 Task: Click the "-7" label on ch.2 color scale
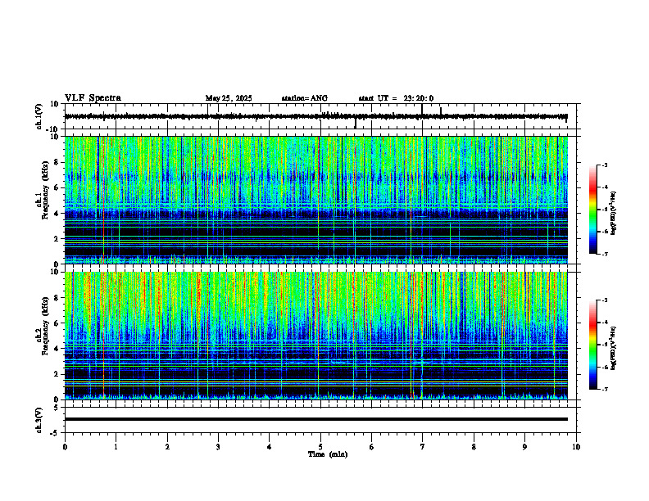(x=604, y=389)
